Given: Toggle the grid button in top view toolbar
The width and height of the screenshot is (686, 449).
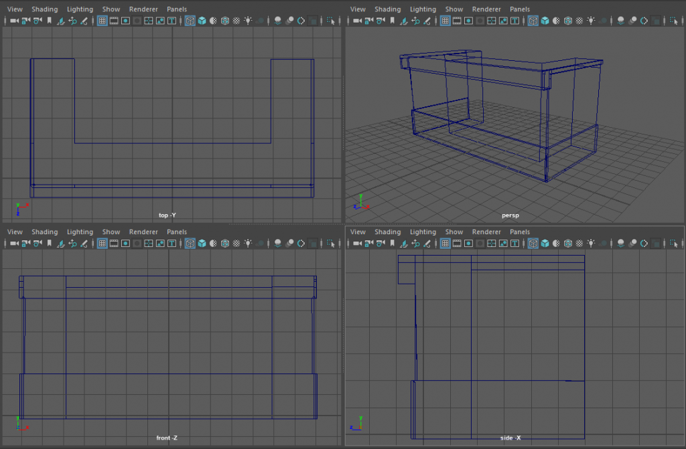Looking at the screenshot, I should tap(102, 21).
